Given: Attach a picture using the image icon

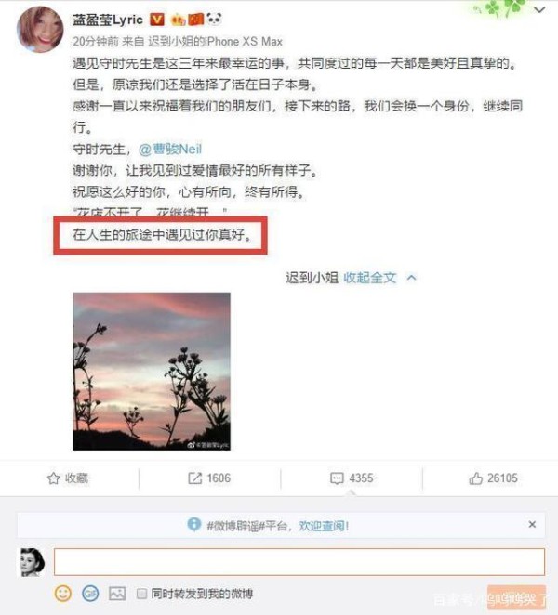Looking at the screenshot, I should pyautogui.click(x=117, y=594).
